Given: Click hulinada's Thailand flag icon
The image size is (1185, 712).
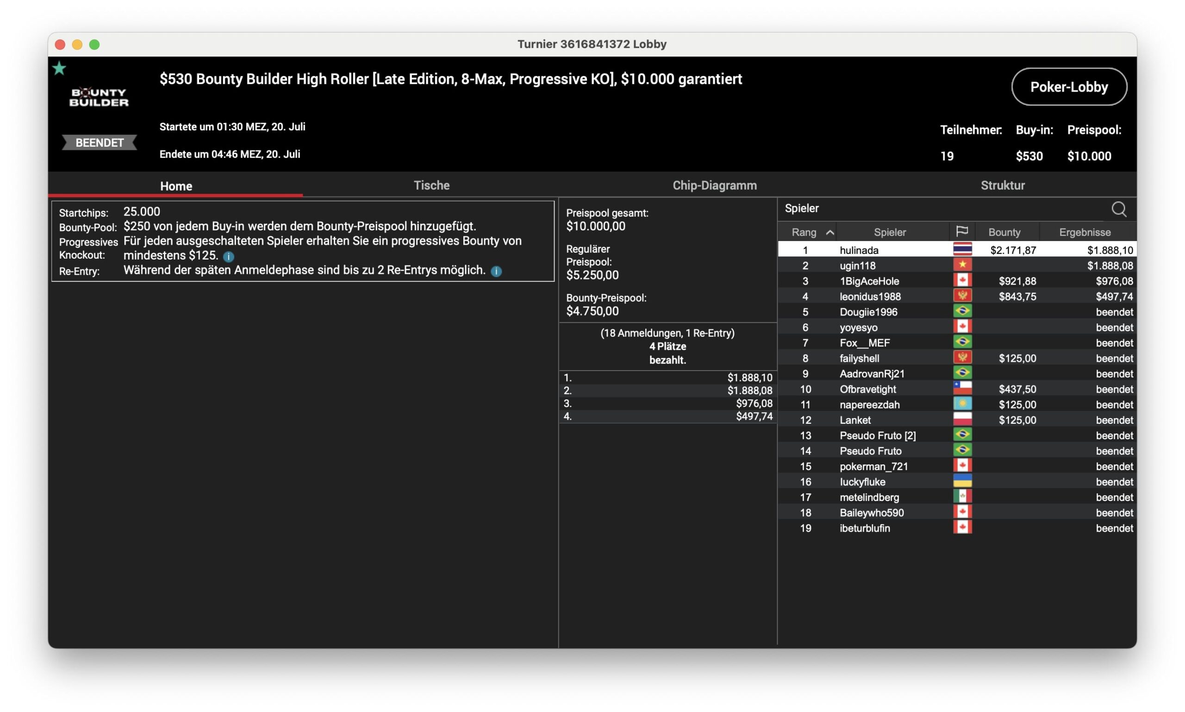Looking at the screenshot, I should [962, 249].
